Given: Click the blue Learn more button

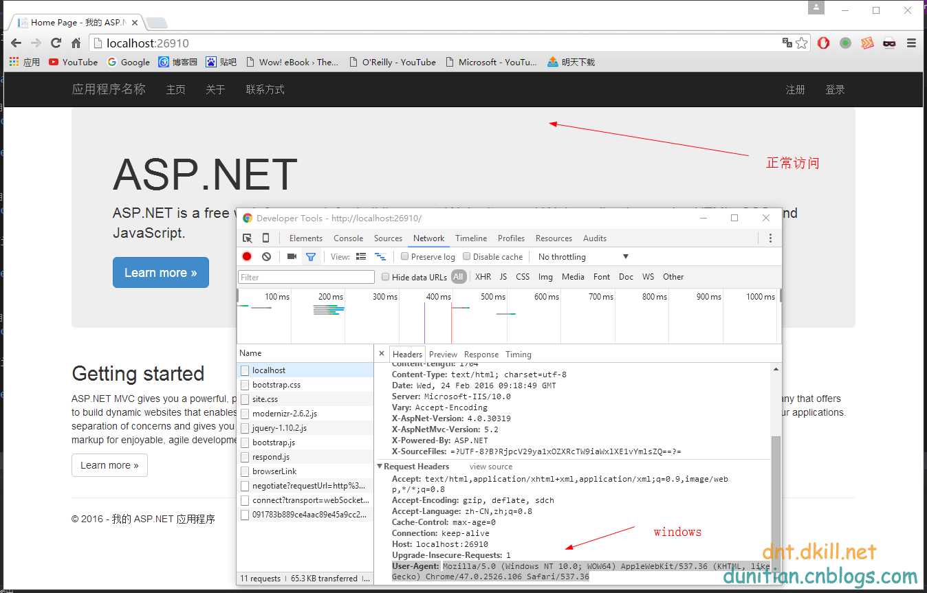Looking at the screenshot, I should tap(161, 273).
